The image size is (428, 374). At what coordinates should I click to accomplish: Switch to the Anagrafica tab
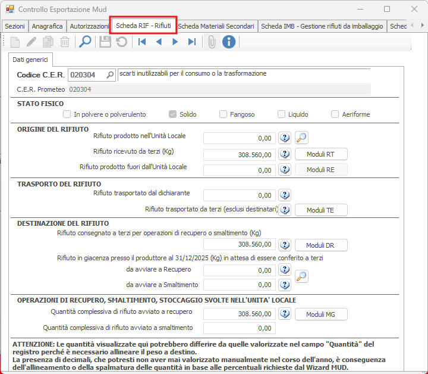47,26
